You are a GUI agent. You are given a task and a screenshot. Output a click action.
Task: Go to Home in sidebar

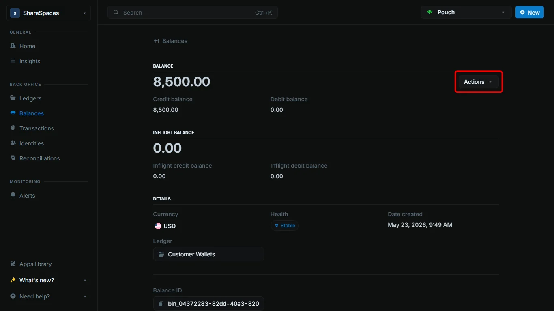(x=27, y=46)
